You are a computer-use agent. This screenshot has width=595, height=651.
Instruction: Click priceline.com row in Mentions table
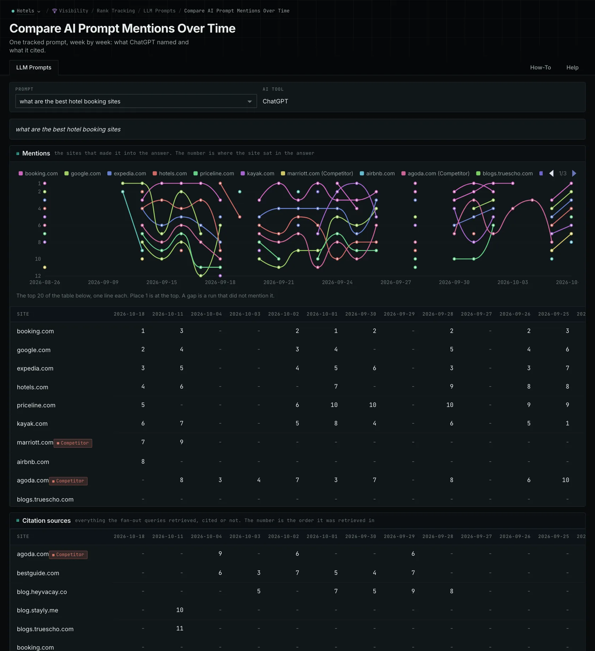click(297, 405)
